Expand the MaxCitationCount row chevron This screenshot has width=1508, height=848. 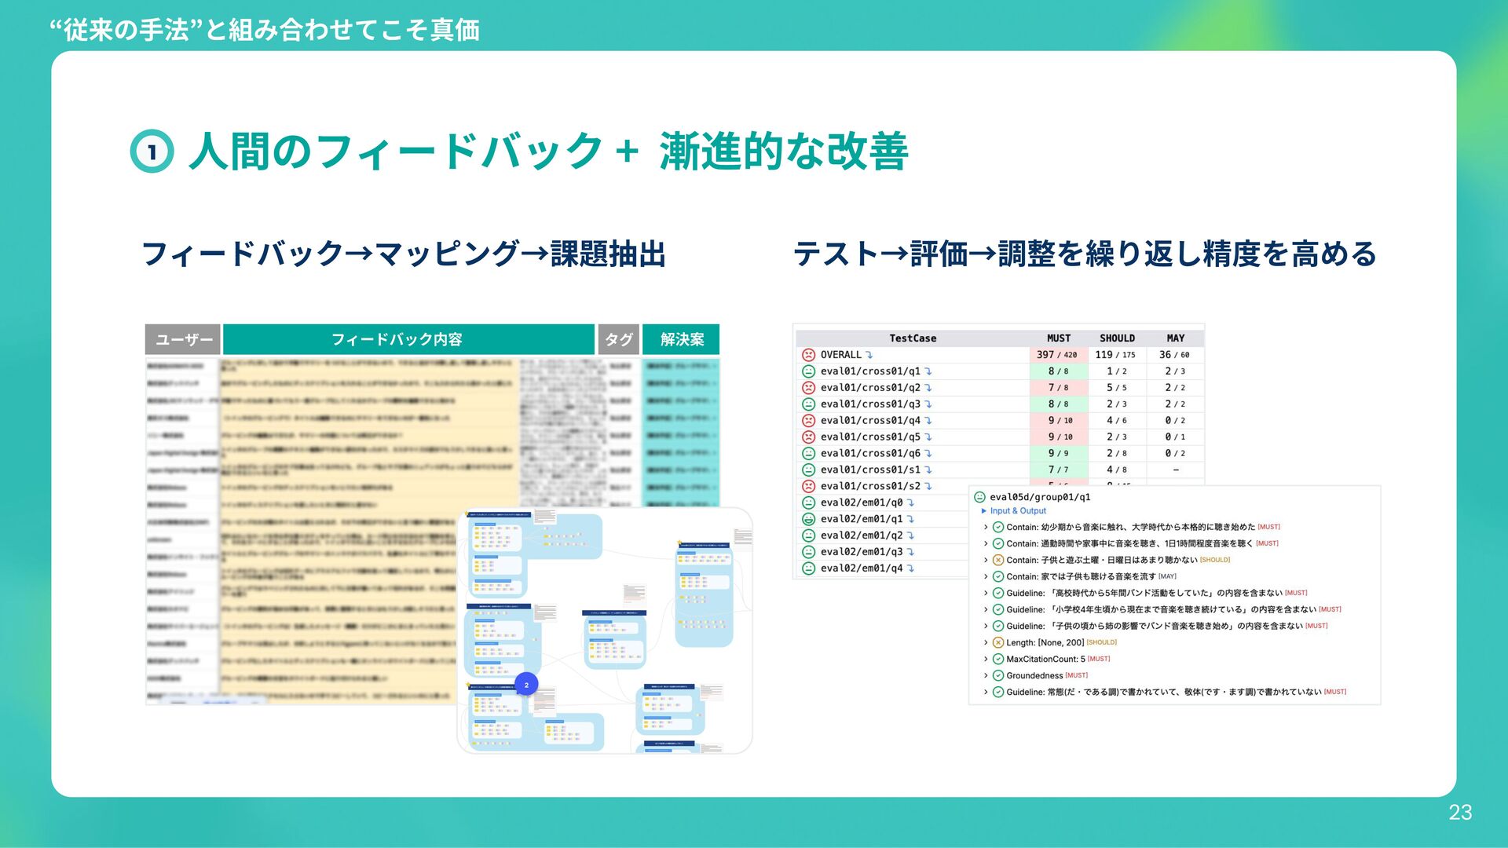[986, 659]
